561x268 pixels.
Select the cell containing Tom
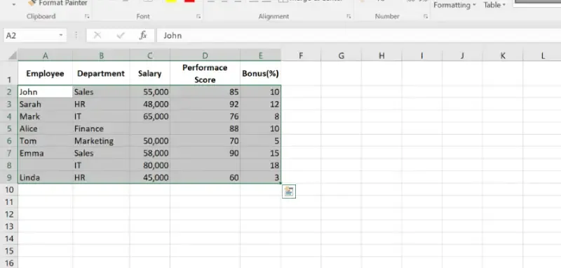click(45, 141)
